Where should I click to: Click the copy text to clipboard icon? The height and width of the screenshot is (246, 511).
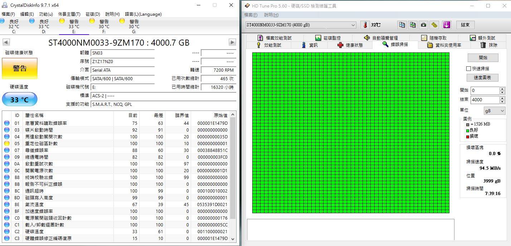pos(402,25)
